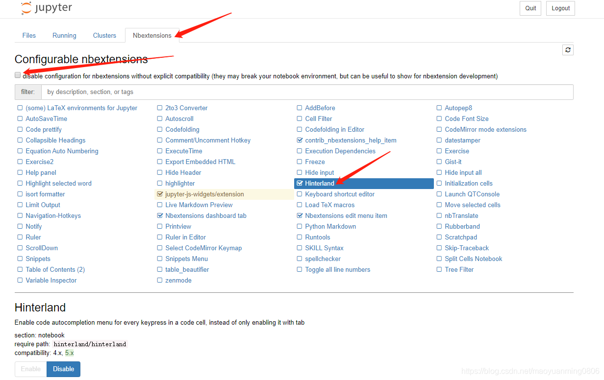Open the Tree Filter extension

pos(459,270)
